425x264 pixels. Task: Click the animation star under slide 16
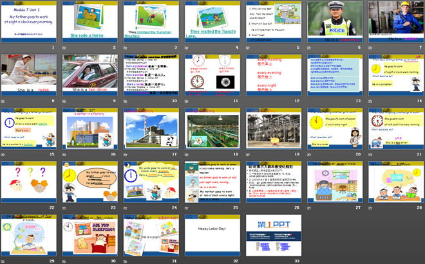click(64, 154)
